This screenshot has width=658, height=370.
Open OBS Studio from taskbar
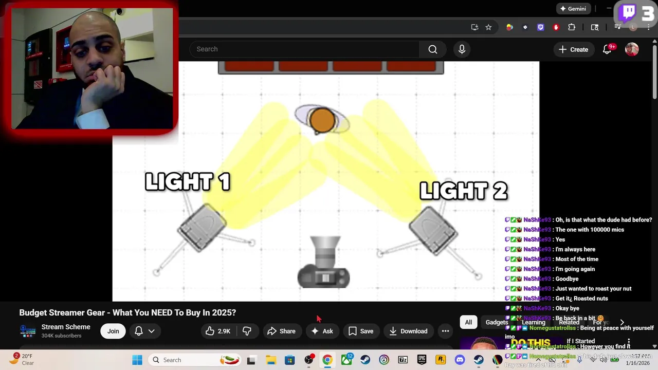pos(308,360)
